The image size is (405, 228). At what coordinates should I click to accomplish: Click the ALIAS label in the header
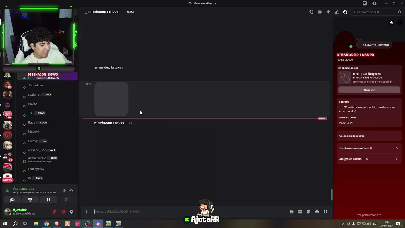pos(130,12)
